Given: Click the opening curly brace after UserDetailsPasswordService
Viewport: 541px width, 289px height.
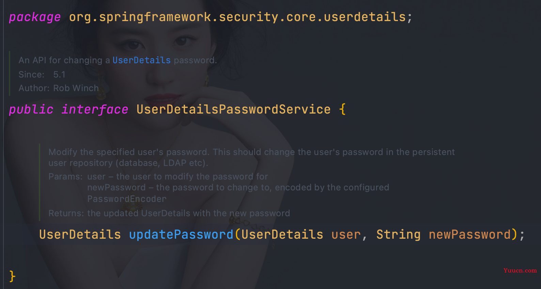Looking at the screenshot, I should (x=342, y=109).
